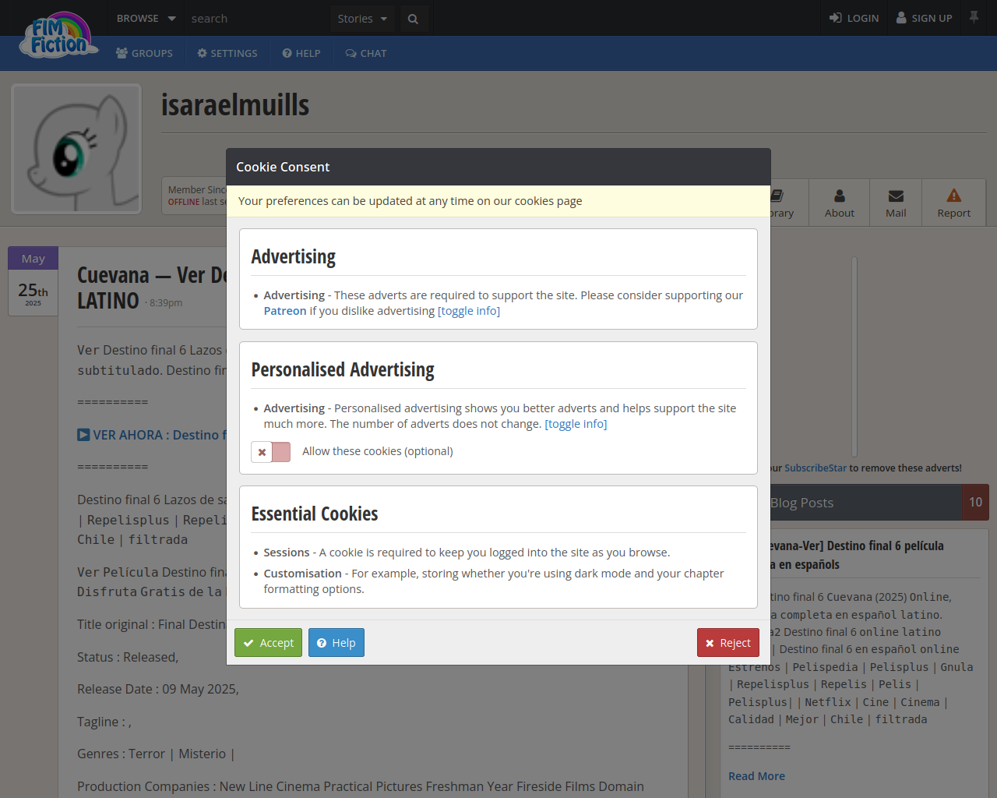Viewport: 997px width, 798px height.
Task: Click the Help button in dialog
Action: coord(336,643)
